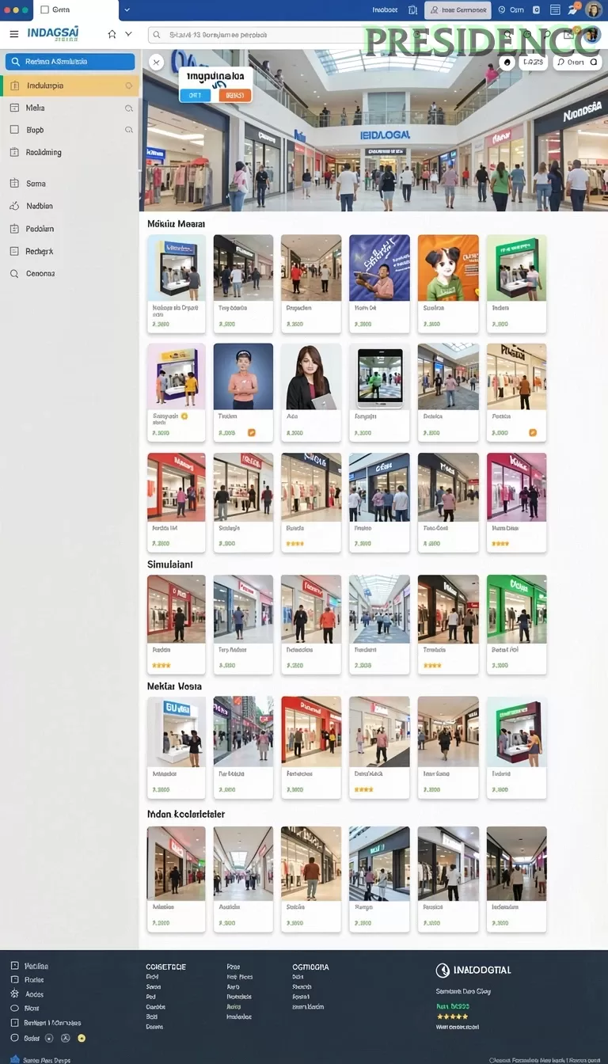Screen dimensions: 608x1064
Task: Click the OGMOGNA footer column heading
Action: click(310, 967)
